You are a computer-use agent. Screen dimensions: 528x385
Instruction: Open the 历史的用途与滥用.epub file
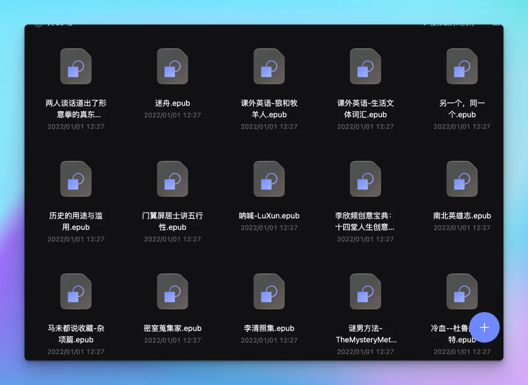point(76,179)
